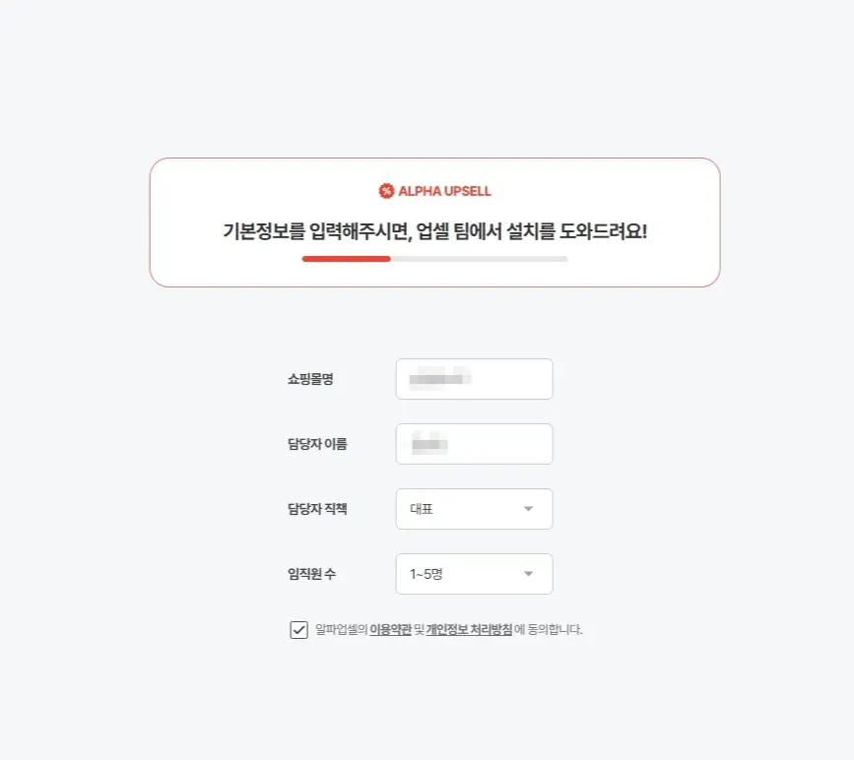Open the 개인정보 처리방침 privacy policy link
The width and height of the screenshot is (854, 760).
pos(469,630)
